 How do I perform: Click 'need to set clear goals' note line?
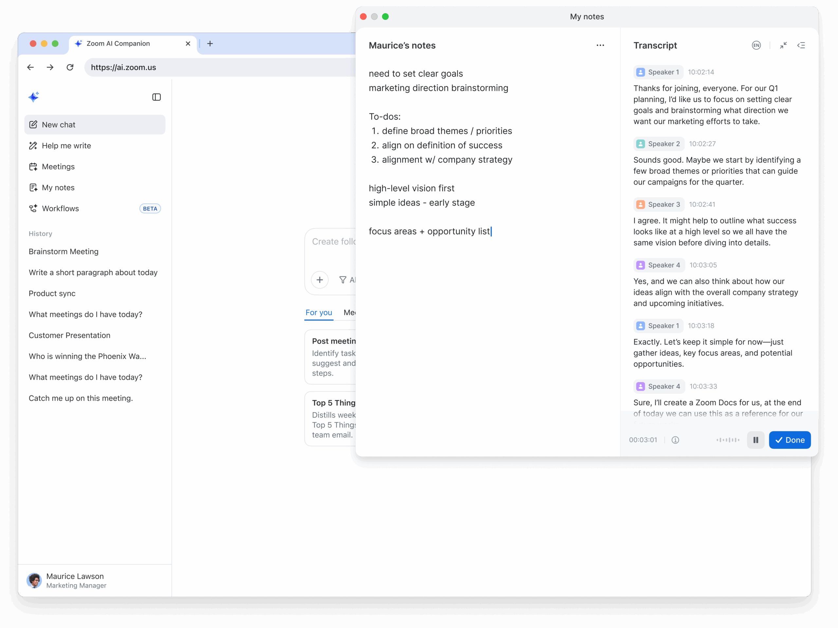pyautogui.click(x=416, y=74)
